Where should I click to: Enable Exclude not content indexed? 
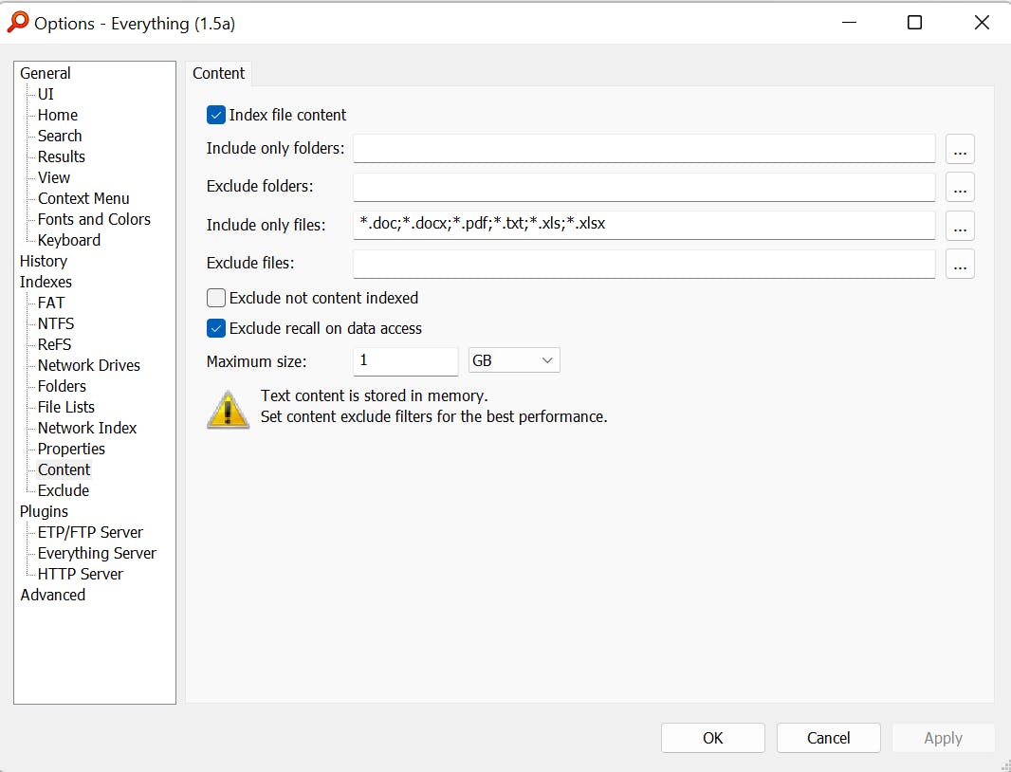(x=216, y=298)
